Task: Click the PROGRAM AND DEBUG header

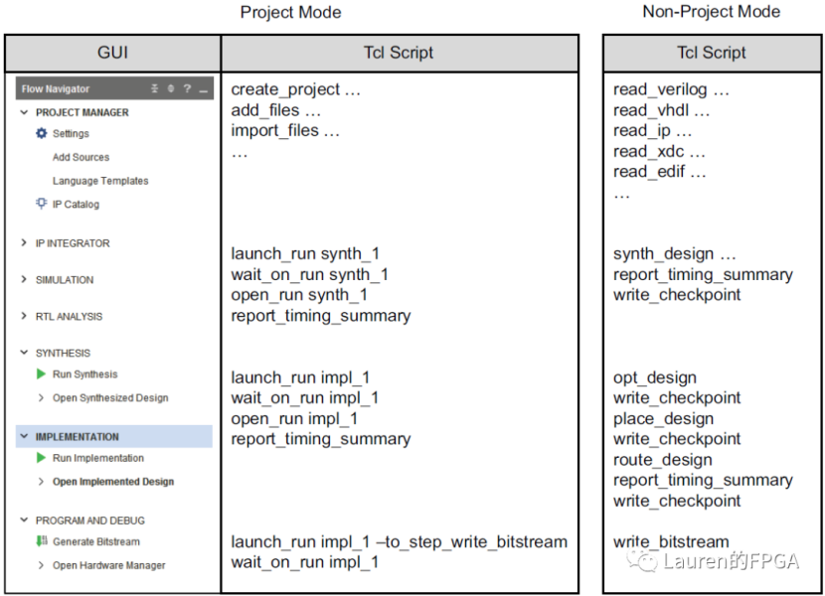Action: 89,520
